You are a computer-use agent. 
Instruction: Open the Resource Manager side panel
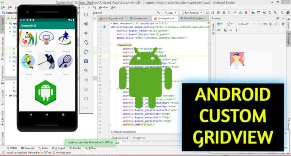[2, 48]
